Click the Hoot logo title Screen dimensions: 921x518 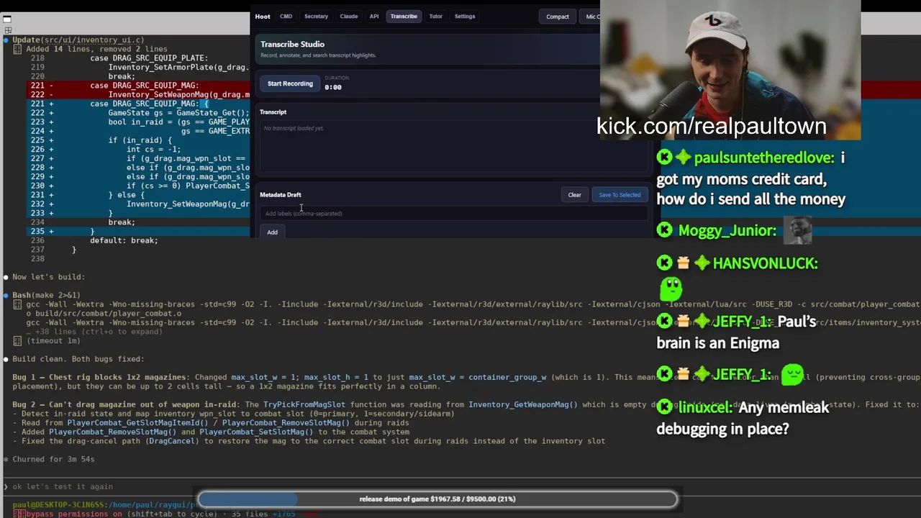coord(263,16)
